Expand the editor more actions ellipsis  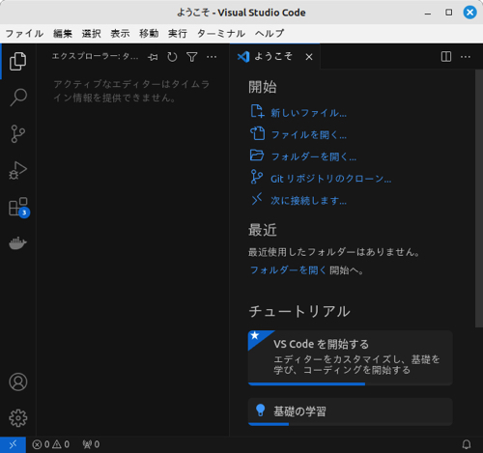coord(466,57)
